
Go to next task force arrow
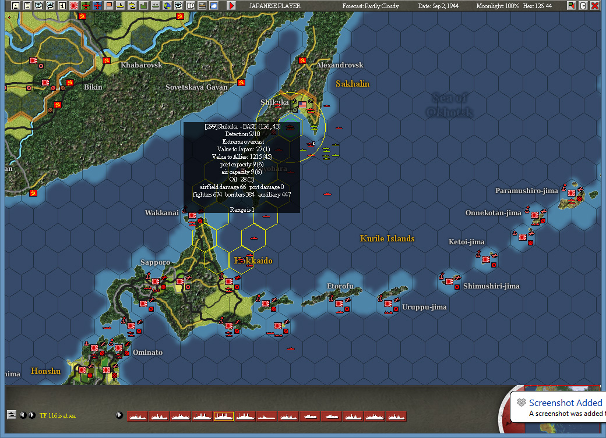coord(32,415)
